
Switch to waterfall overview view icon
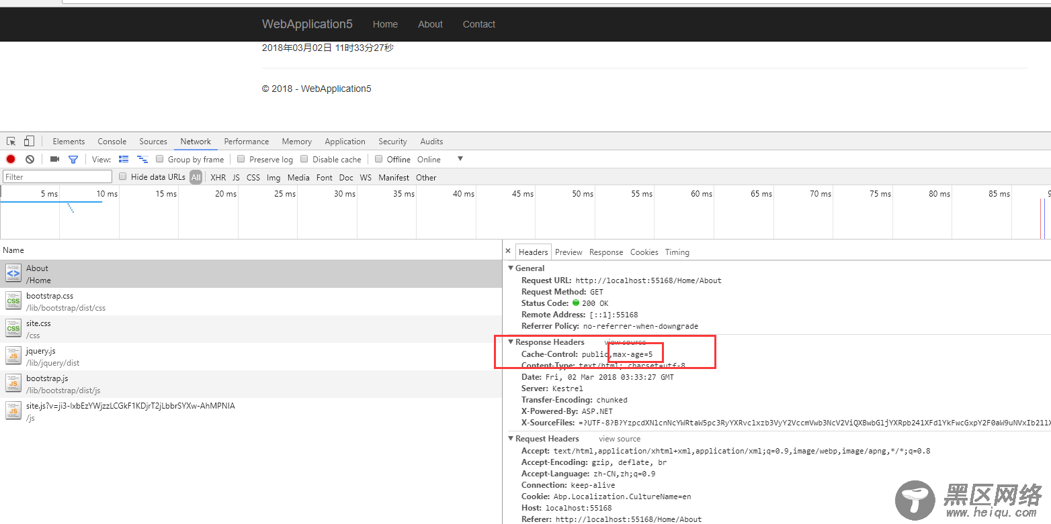click(142, 159)
